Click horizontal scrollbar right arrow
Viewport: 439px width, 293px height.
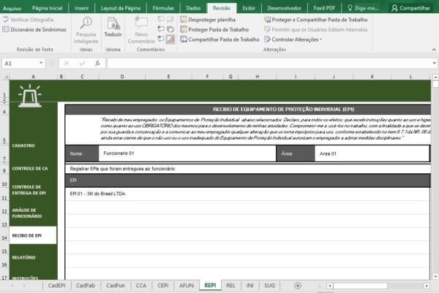coord(427,286)
